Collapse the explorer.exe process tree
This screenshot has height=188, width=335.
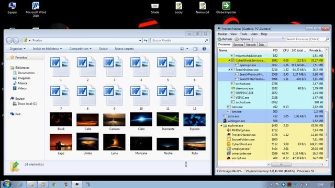click(221, 125)
